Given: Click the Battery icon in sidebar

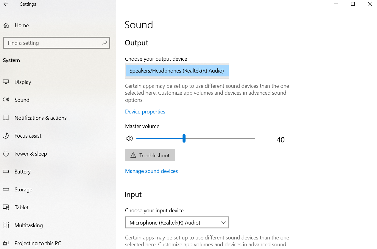Looking at the screenshot, I should (6, 172).
